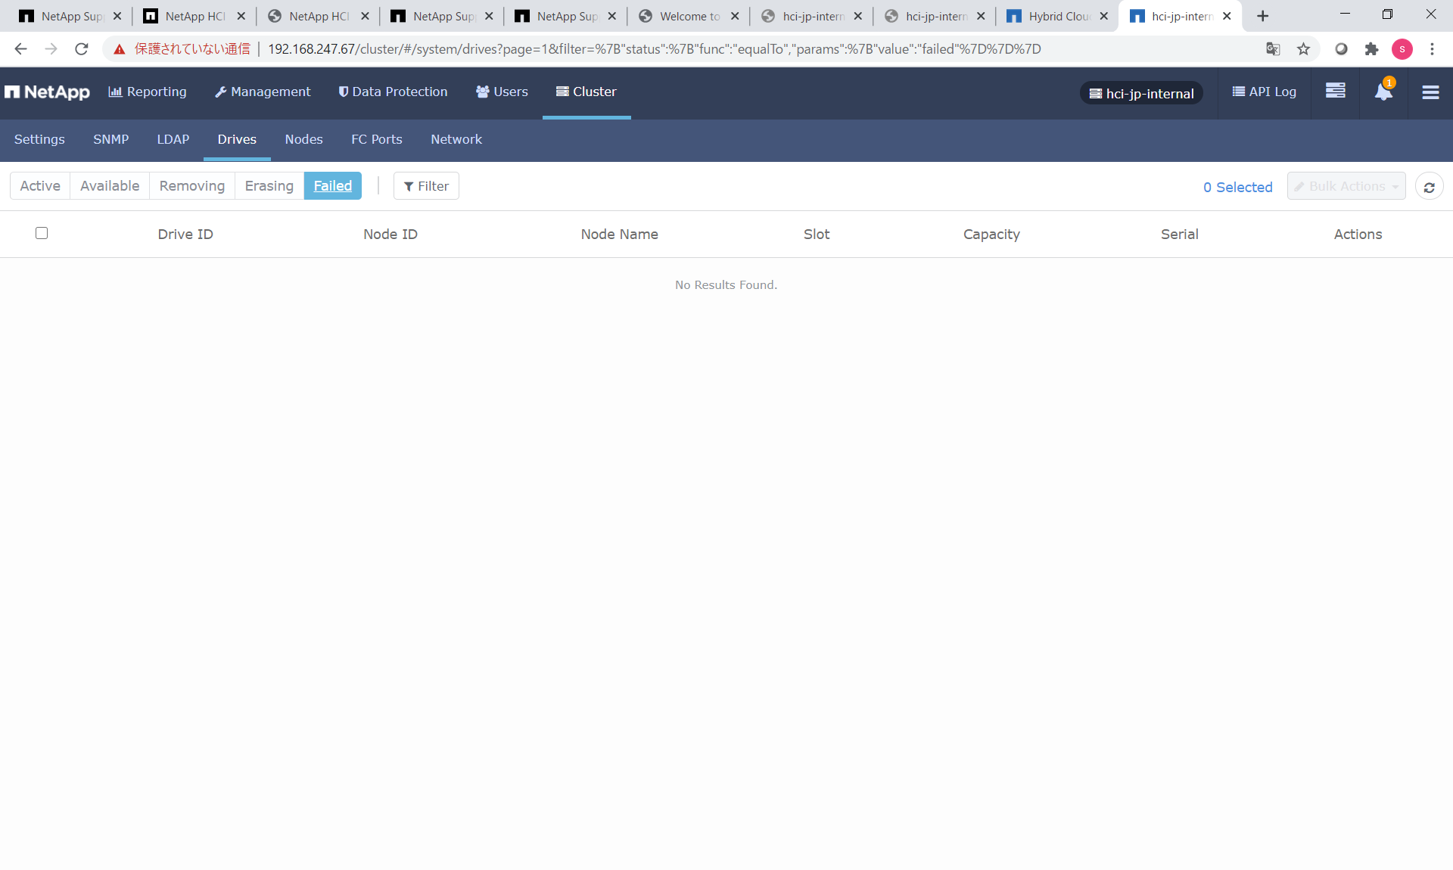Open the Bulk Actions dropdown
The height and width of the screenshot is (870, 1453).
coord(1346,185)
